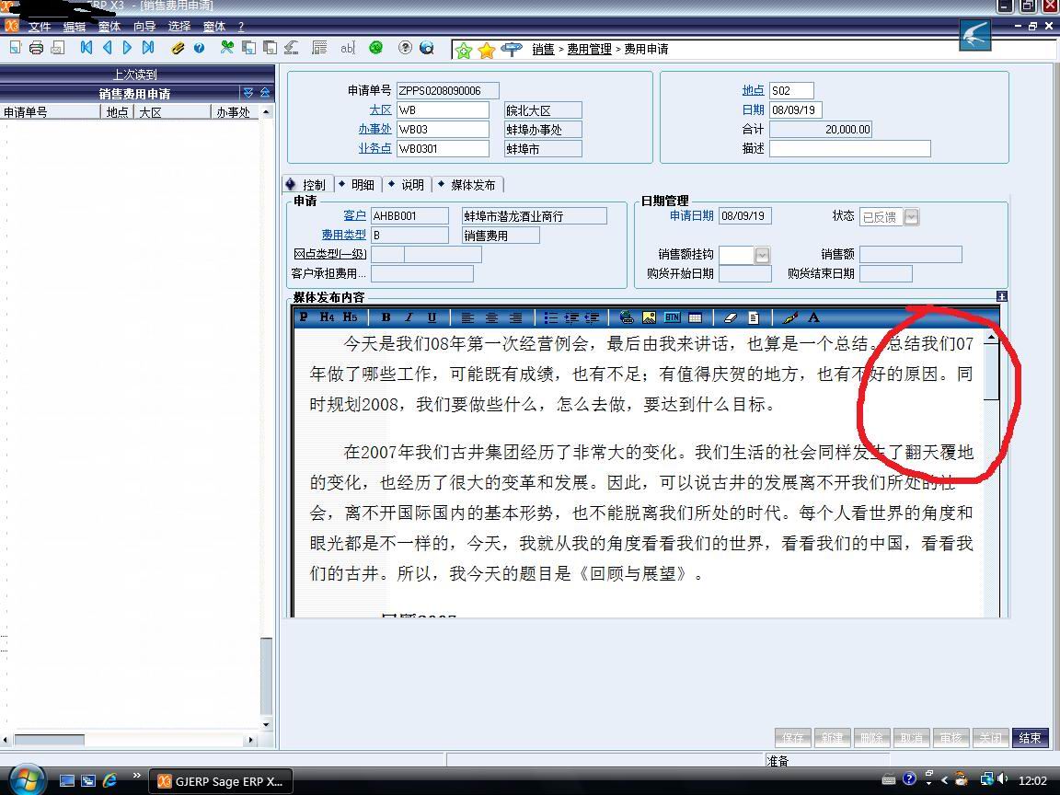Toggle underline formatting in the editor
This screenshot has height=795, width=1060.
(432, 317)
